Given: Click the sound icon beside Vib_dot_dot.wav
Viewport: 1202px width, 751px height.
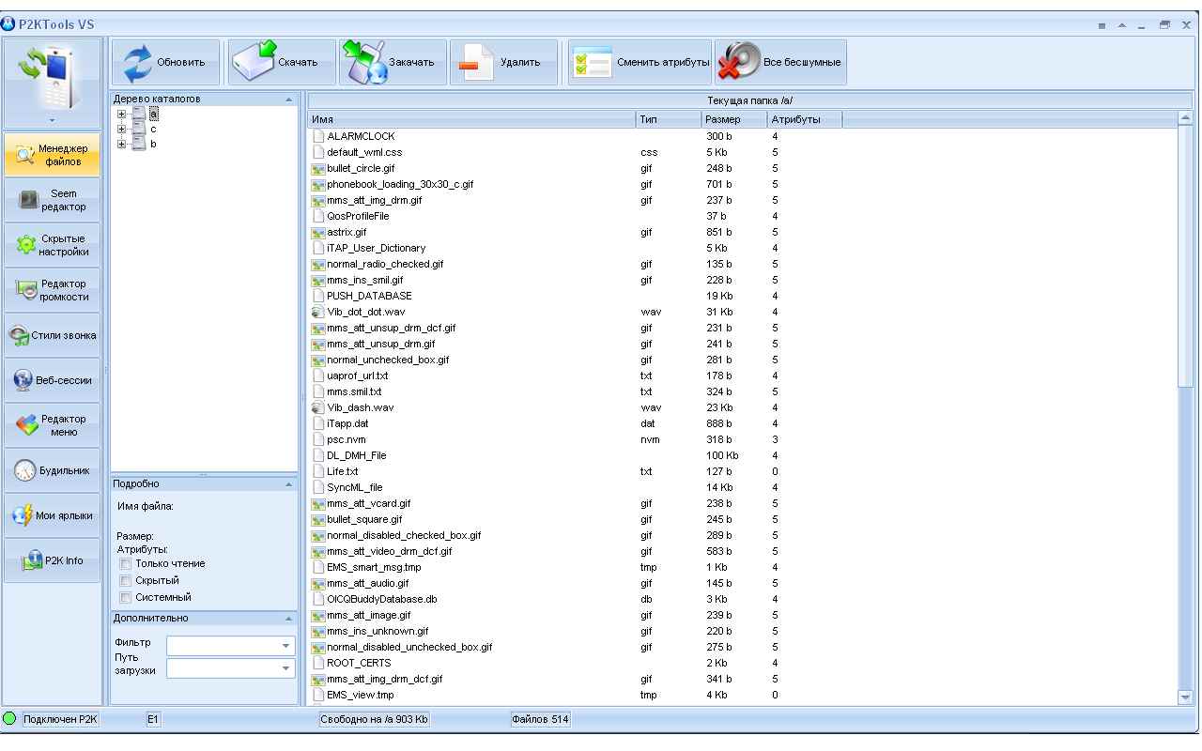Looking at the screenshot, I should pos(318,312).
